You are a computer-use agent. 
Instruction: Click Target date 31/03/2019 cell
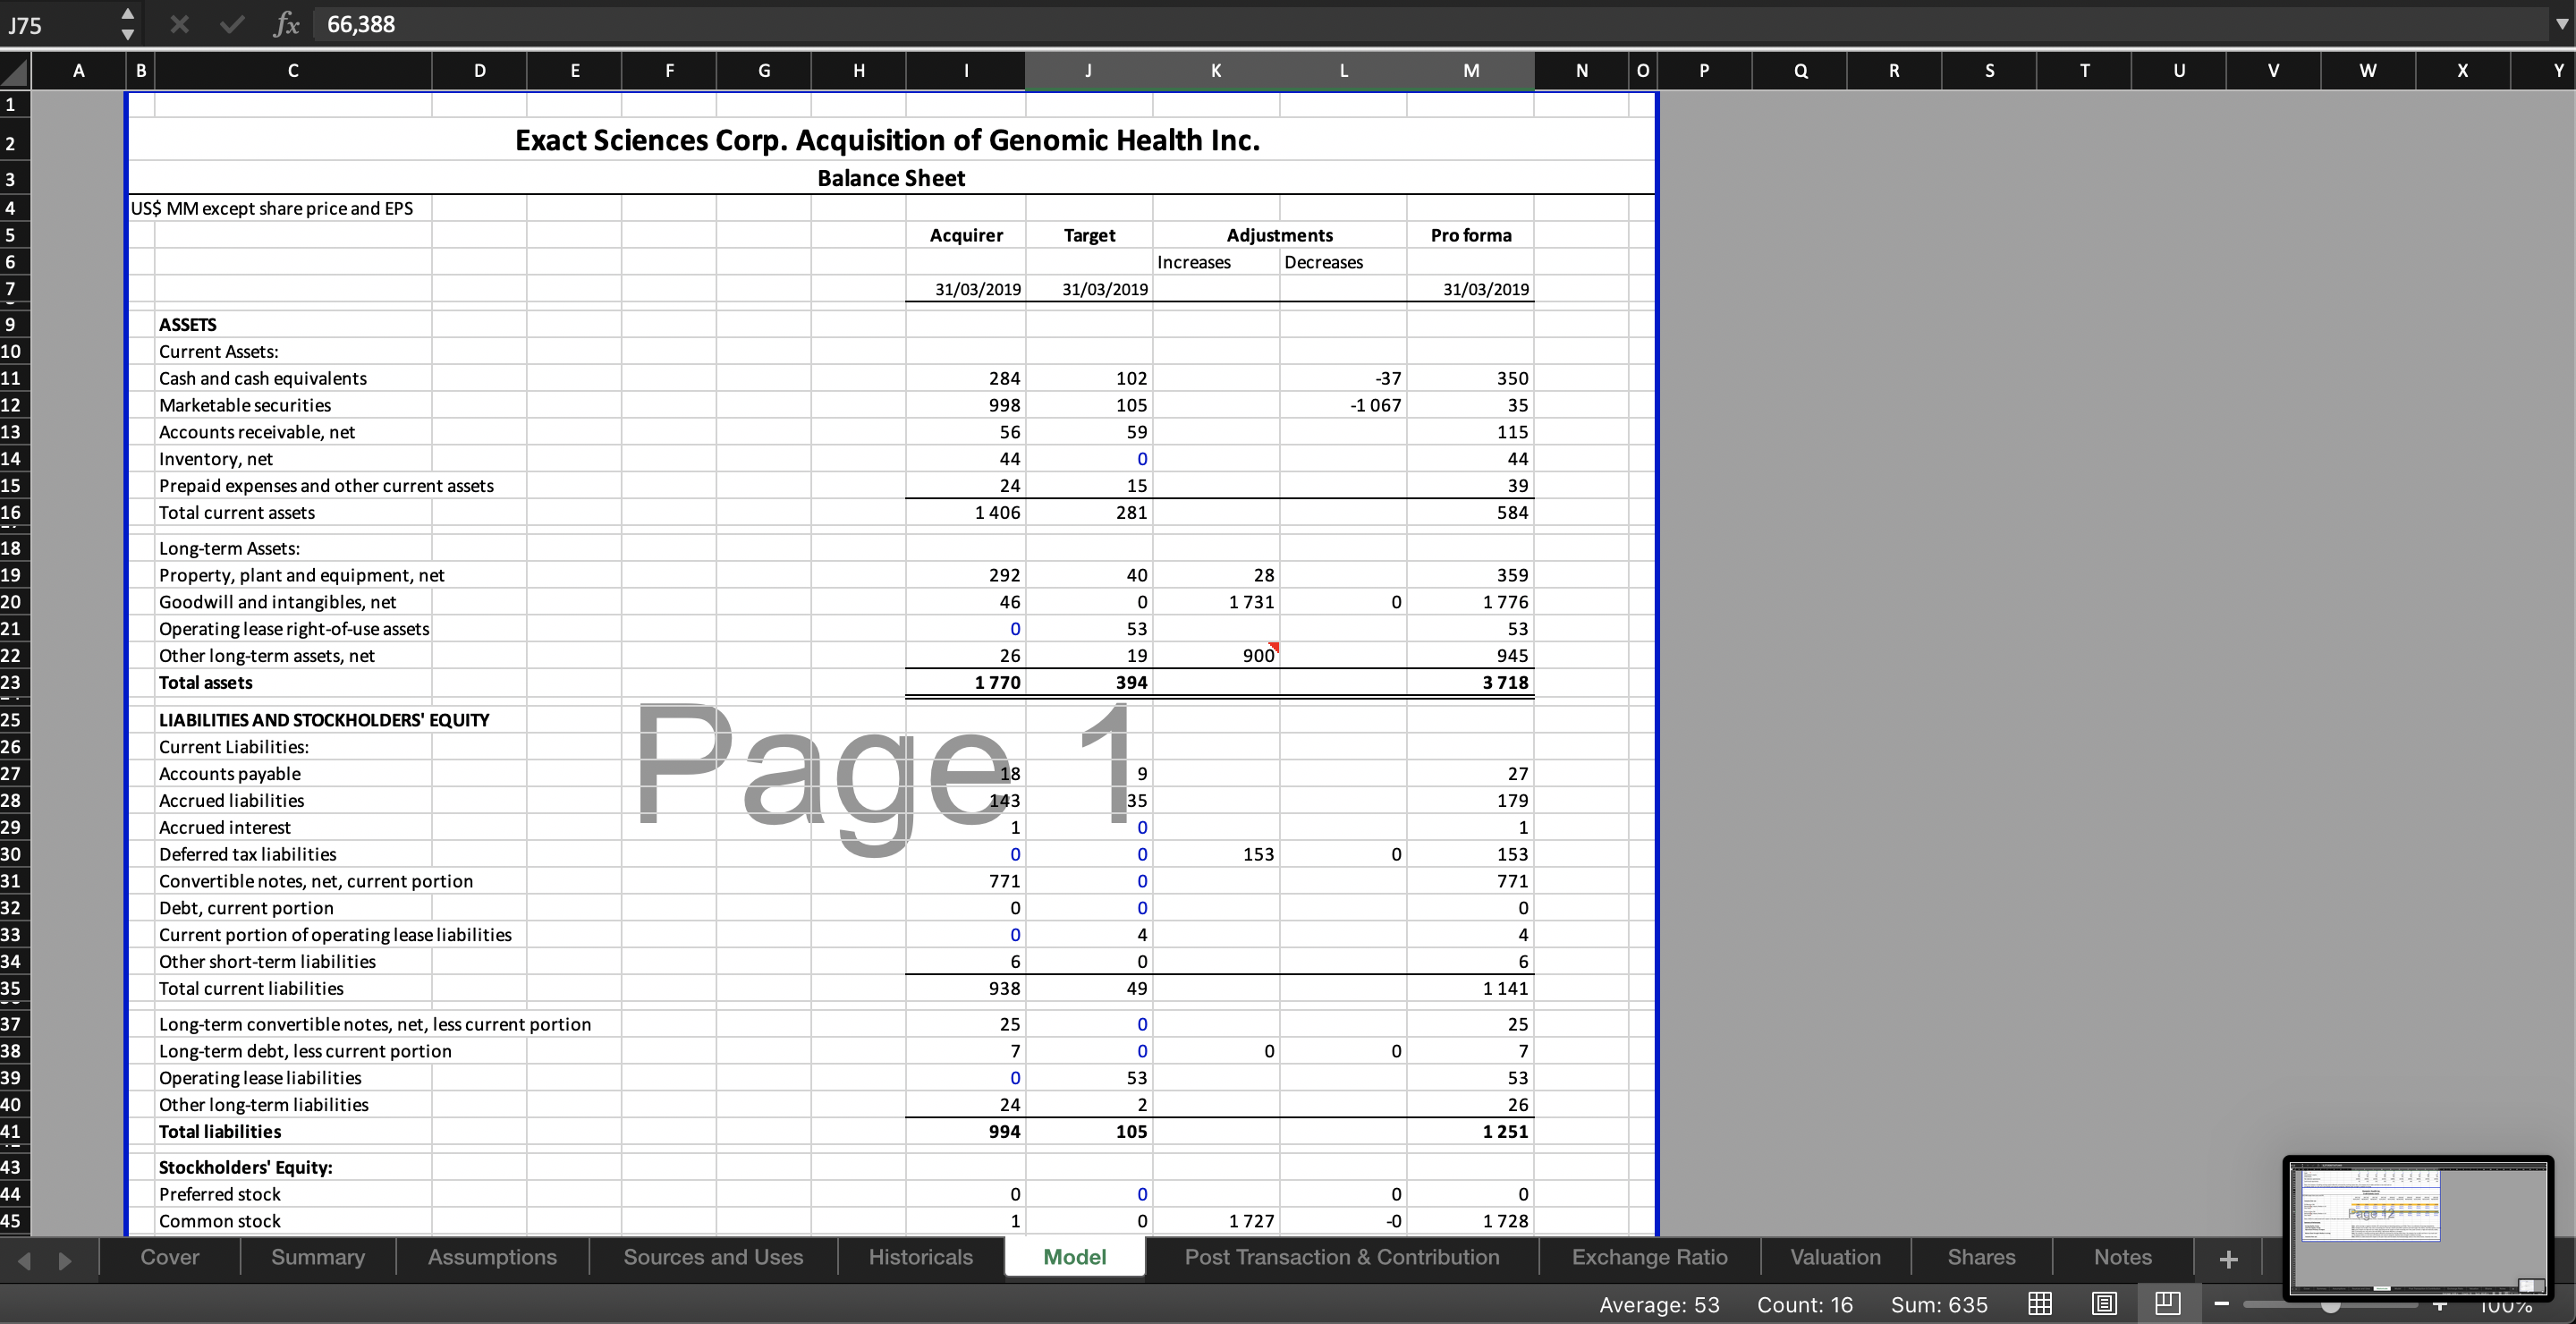[x=1104, y=289]
